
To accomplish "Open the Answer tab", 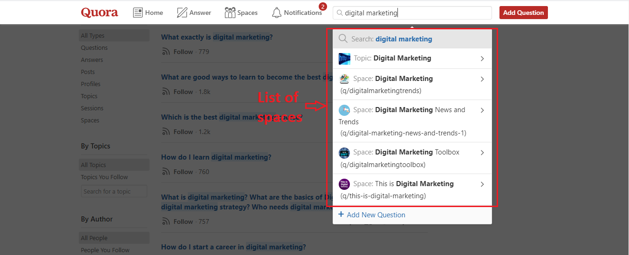I will [194, 13].
